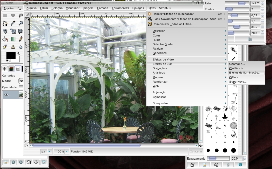Screen dimensions: 272x169
Task: Select the Free Select lasso tool
Action: click(21, 15)
